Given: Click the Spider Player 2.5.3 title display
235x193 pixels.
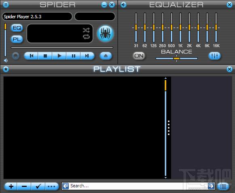Looking at the screenshot, I should [x=37, y=17].
